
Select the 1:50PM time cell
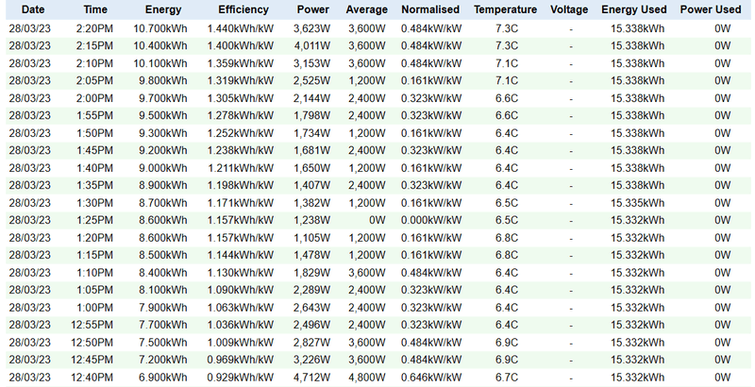point(94,133)
